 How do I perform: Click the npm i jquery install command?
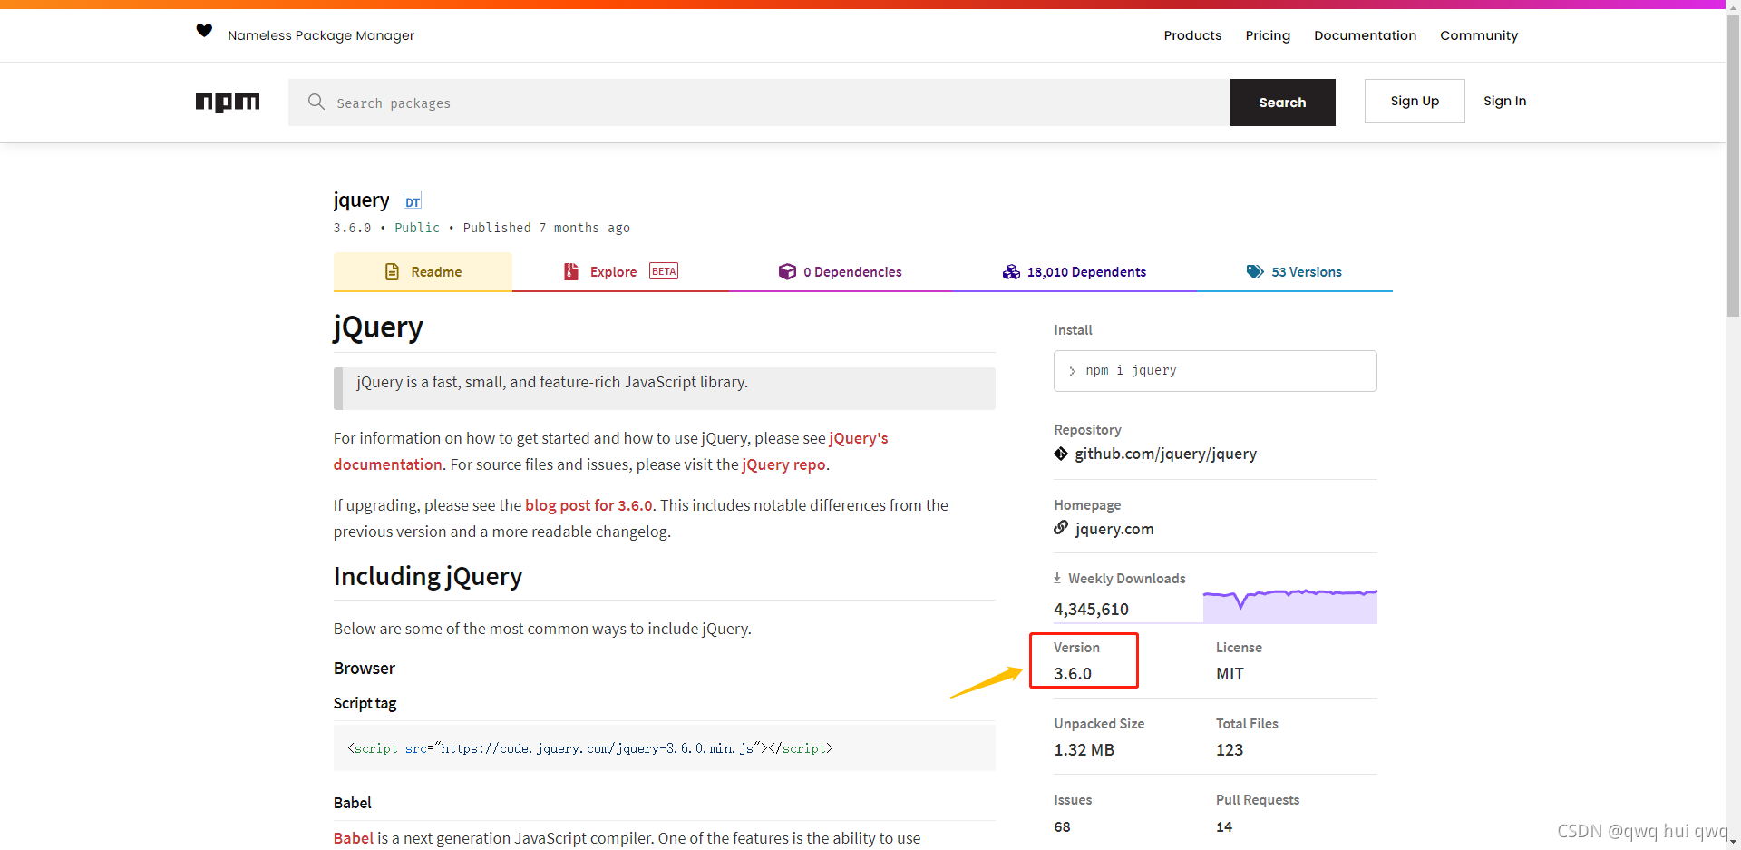pos(1215,371)
